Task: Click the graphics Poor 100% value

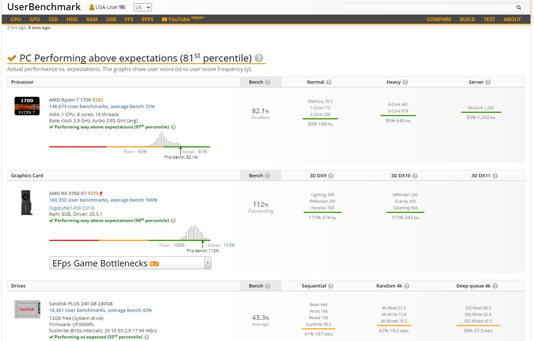Action: 179,245
